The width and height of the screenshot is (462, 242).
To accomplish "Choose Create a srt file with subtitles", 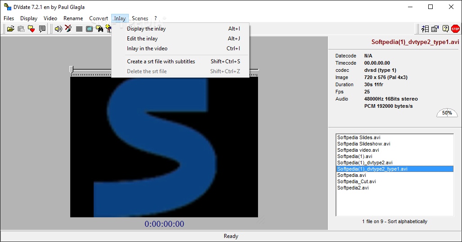I will tap(180, 62).
